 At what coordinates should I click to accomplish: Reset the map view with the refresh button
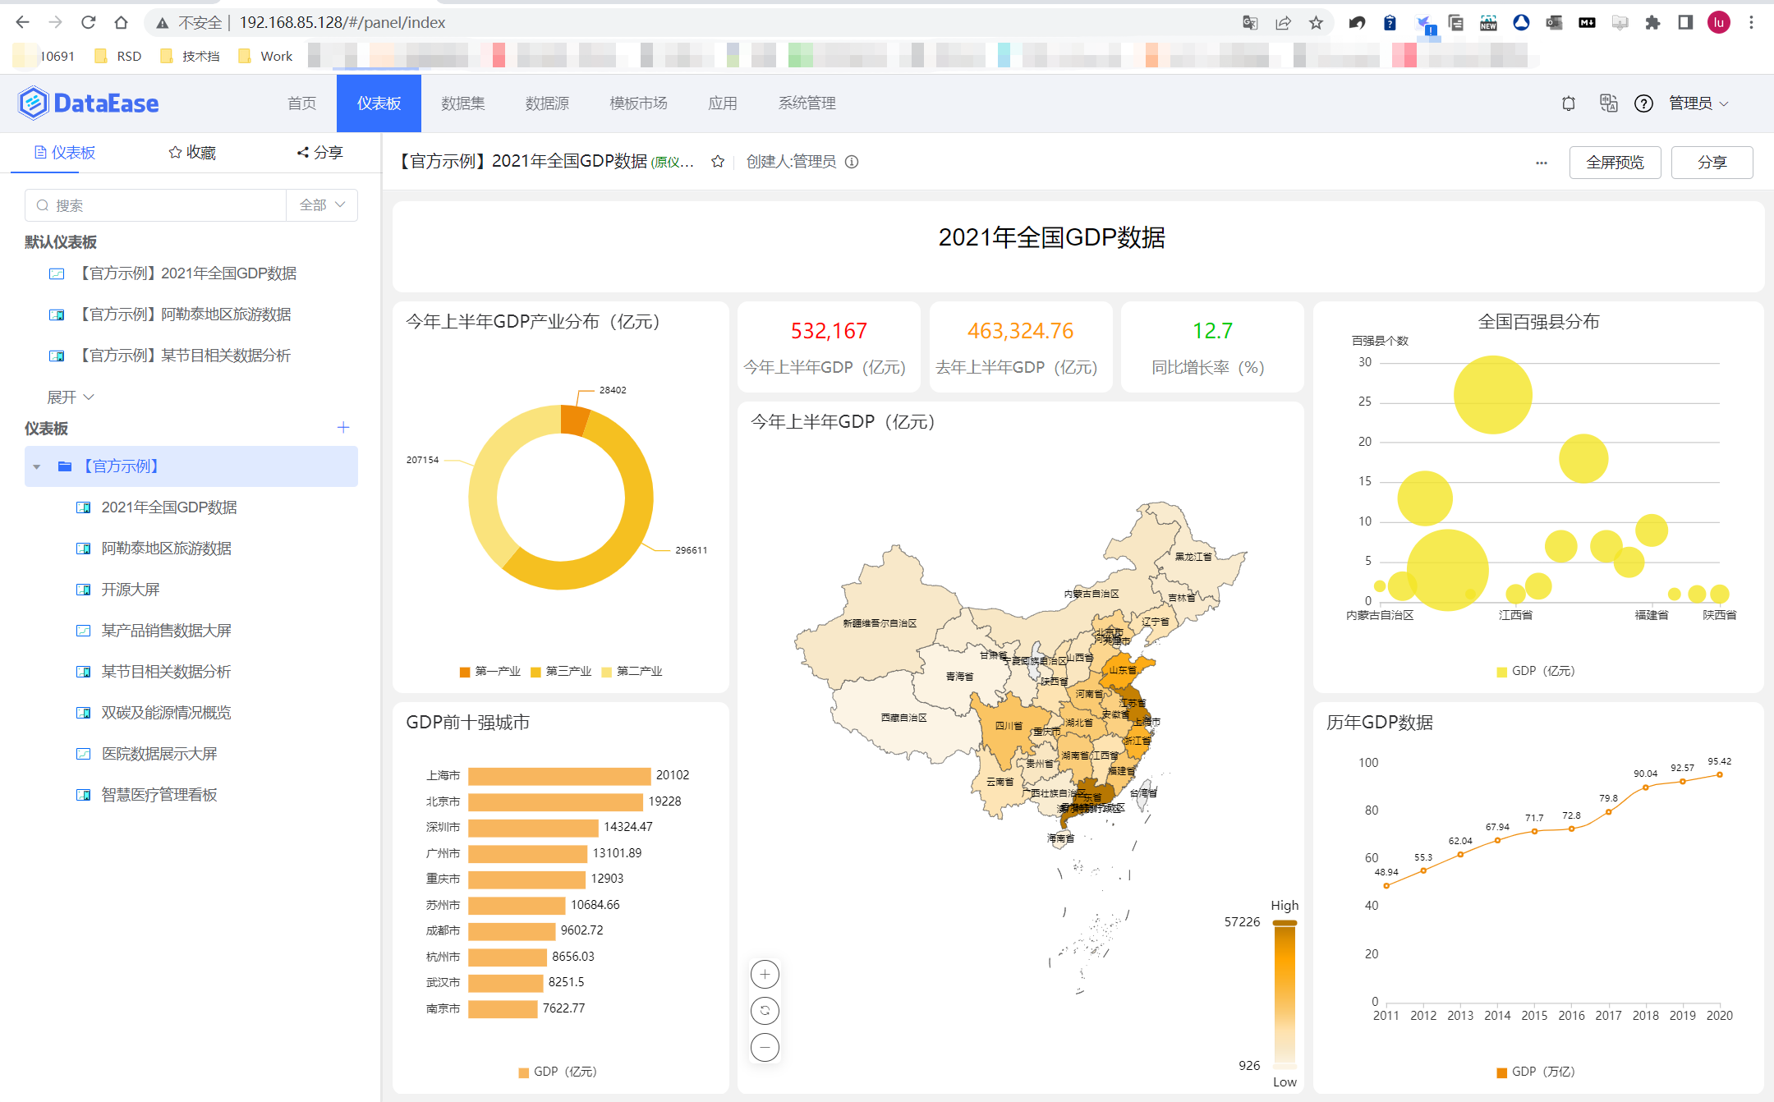(x=765, y=1011)
